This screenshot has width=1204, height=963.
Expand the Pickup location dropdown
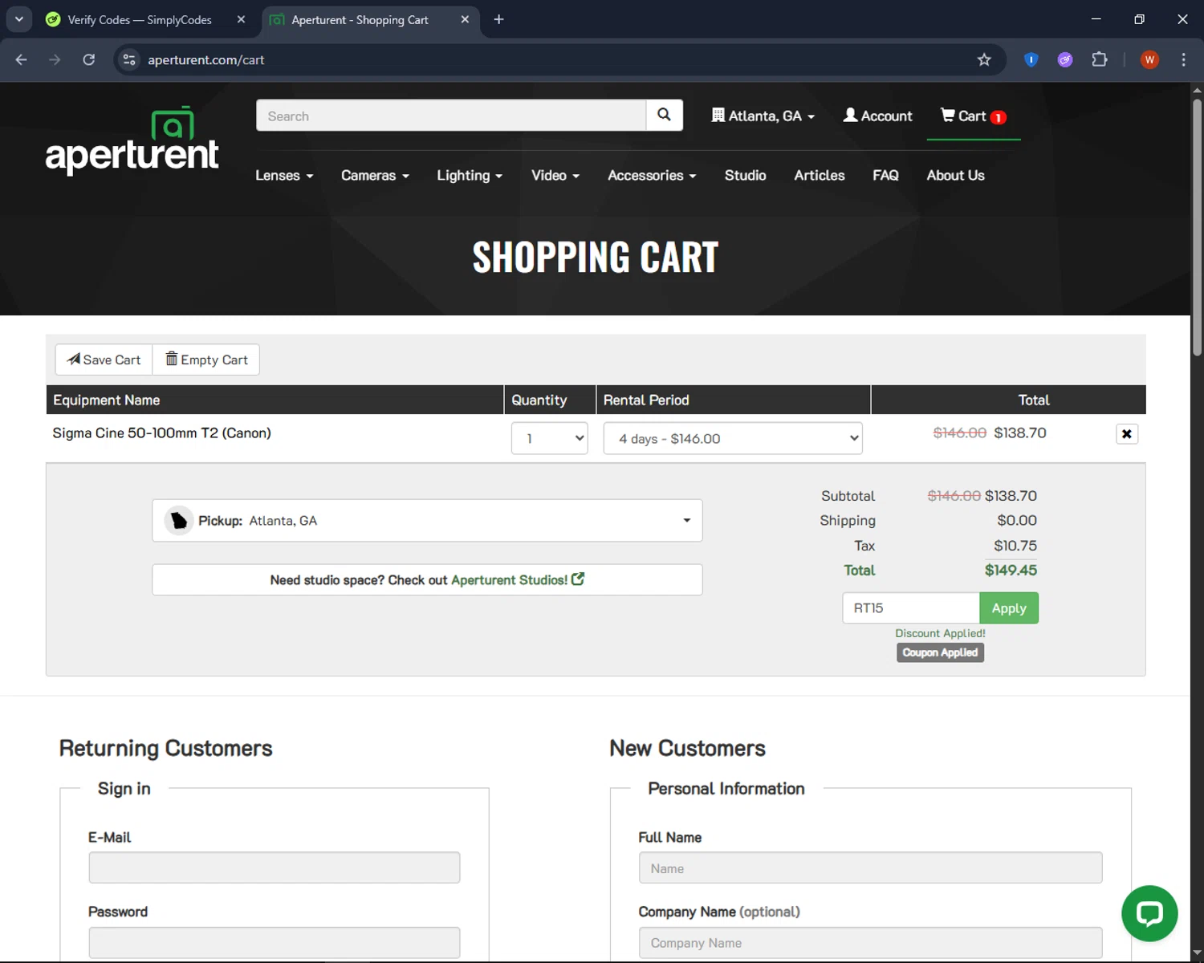click(427, 521)
